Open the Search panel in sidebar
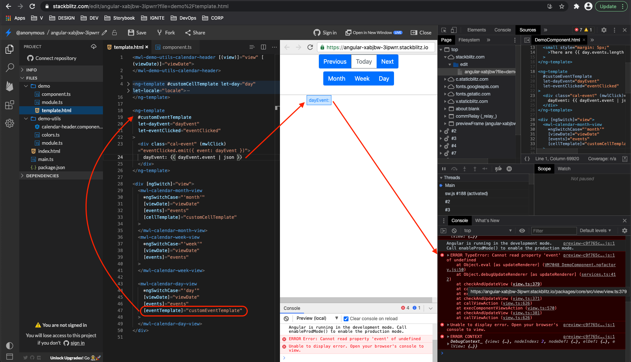The height and width of the screenshot is (362, 631). click(10, 67)
